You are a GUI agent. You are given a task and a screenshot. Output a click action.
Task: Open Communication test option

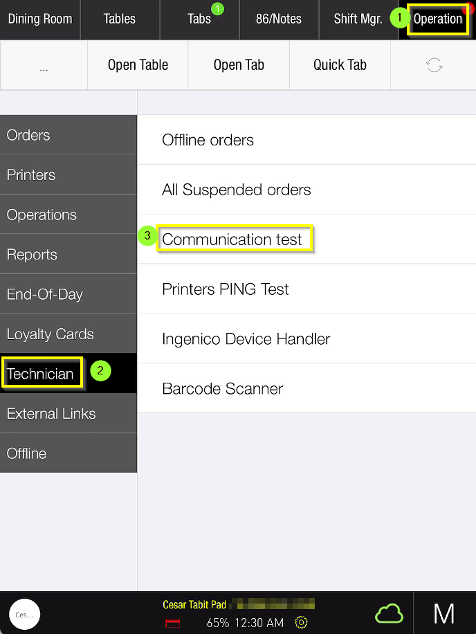pos(232,239)
